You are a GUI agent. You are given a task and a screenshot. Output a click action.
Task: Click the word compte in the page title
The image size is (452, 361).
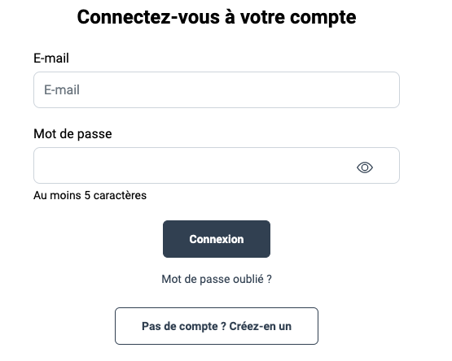[x=323, y=18]
